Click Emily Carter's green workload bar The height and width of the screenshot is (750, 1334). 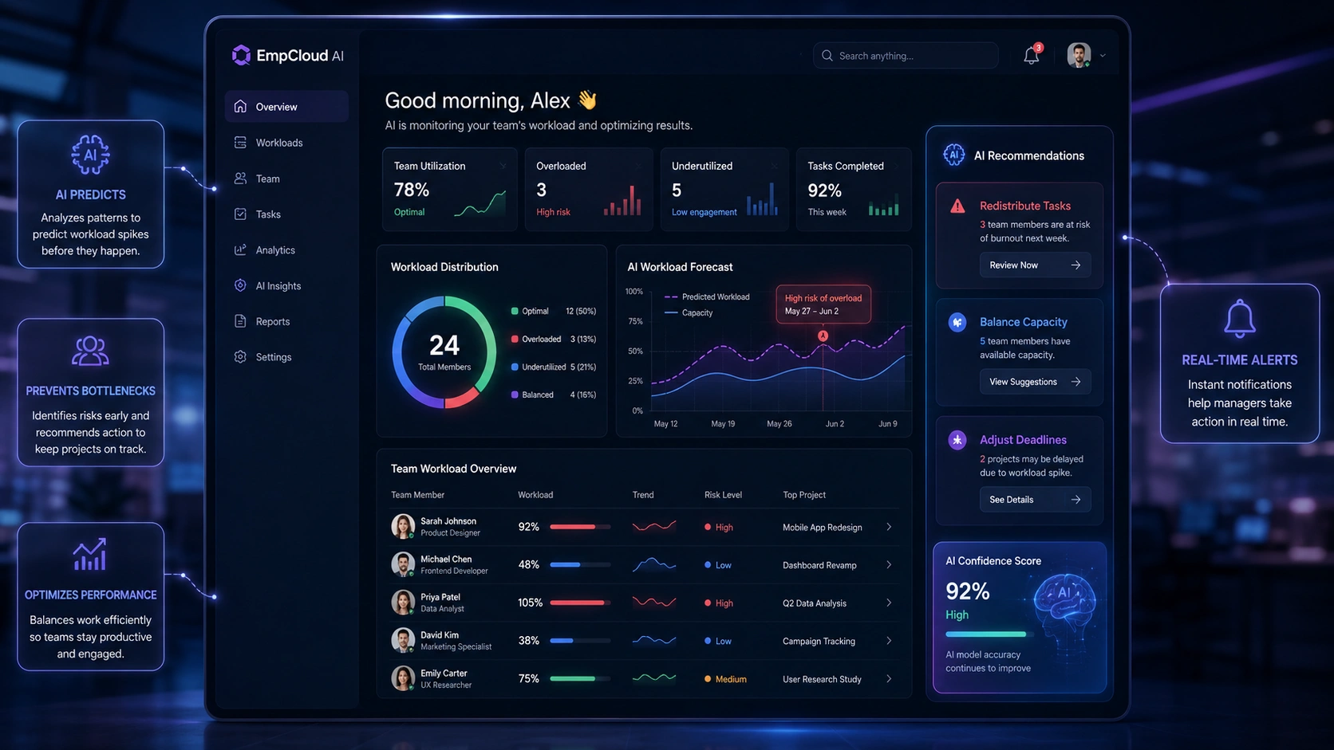click(580, 679)
